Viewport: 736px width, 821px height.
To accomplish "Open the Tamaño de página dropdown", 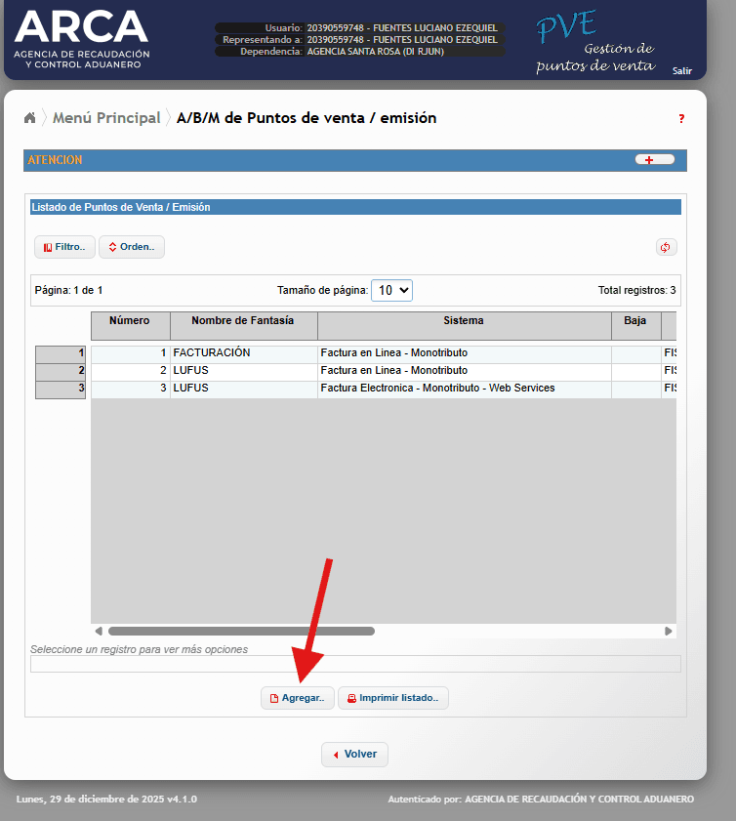I will [x=391, y=290].
